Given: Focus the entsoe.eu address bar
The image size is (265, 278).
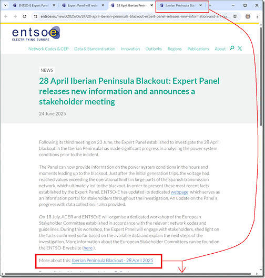Looking at the screenshot, I should pos(135,16).
